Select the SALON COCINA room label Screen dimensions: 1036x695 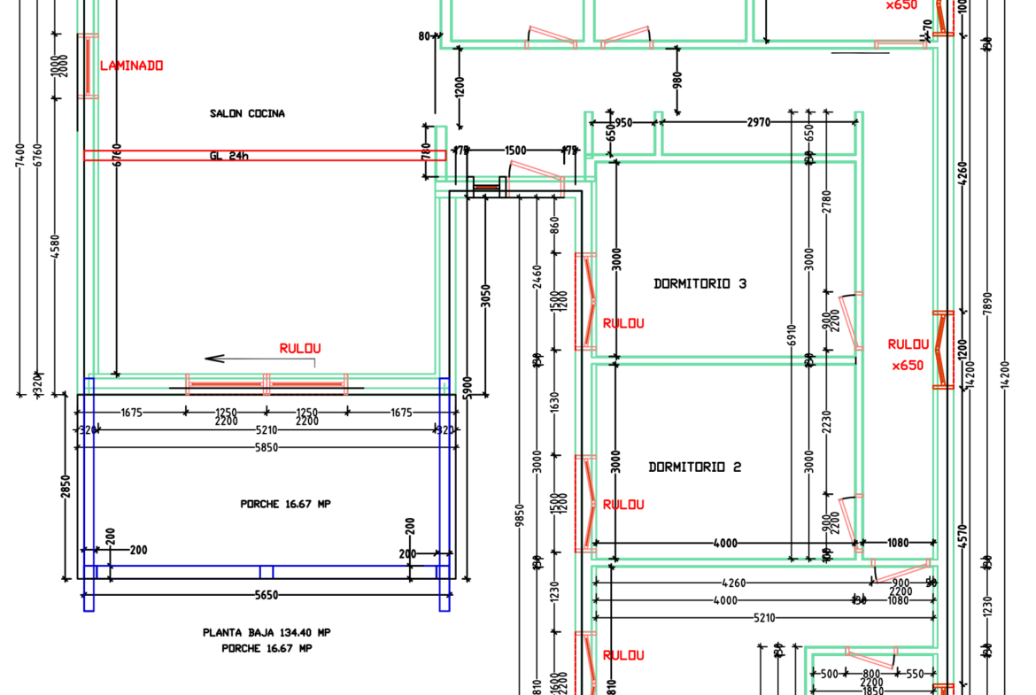[x=247, y=113]
